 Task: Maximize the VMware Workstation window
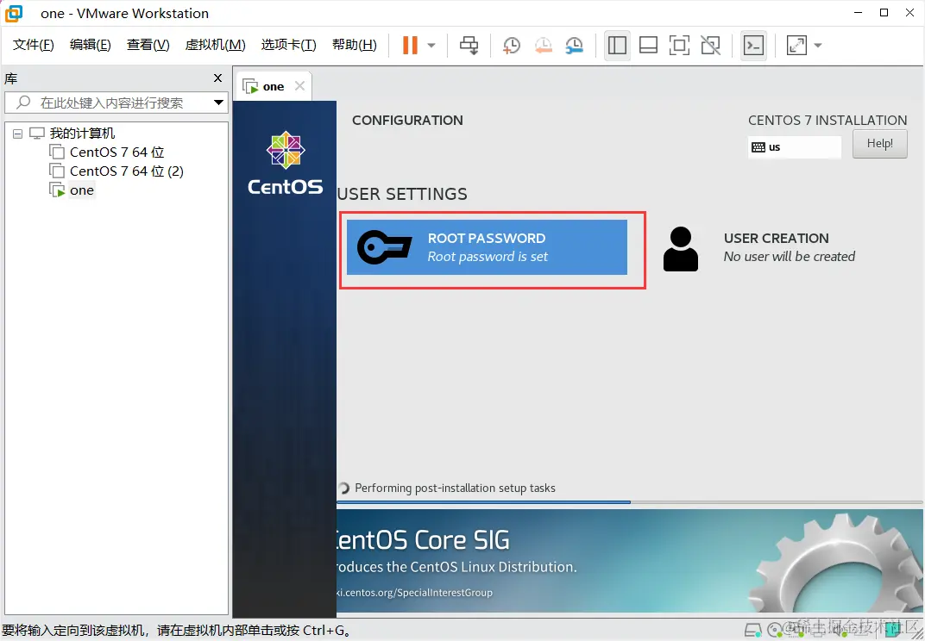(x=884, y=13)
